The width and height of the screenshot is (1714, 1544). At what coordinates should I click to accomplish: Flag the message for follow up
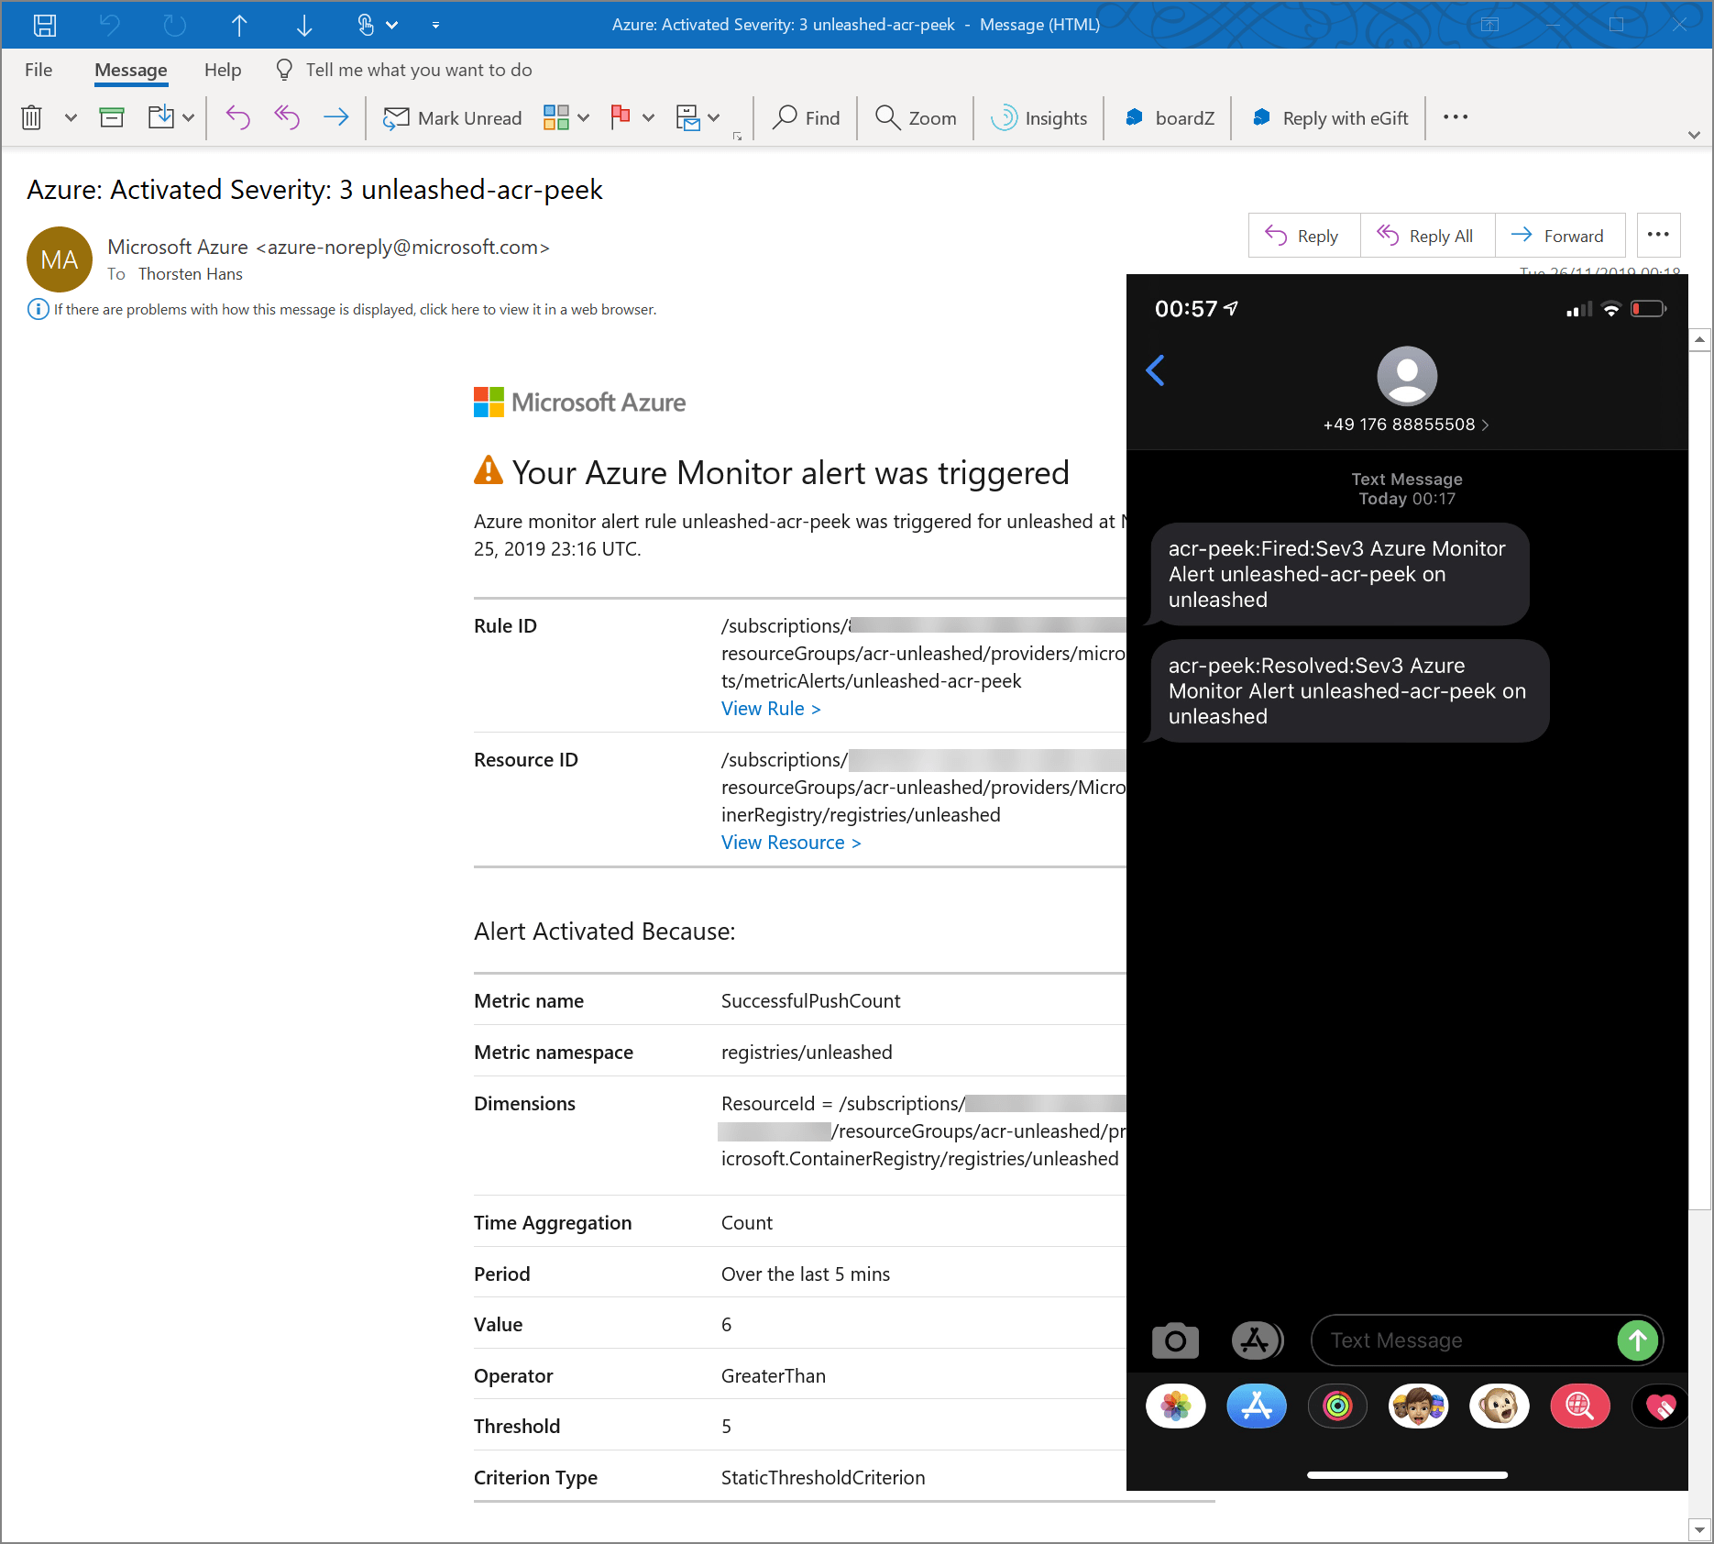click(x=620, y=117)
